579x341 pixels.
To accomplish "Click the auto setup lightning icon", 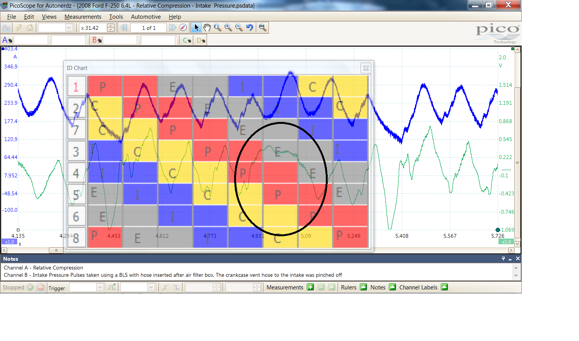I will click(x=18, y=28).
